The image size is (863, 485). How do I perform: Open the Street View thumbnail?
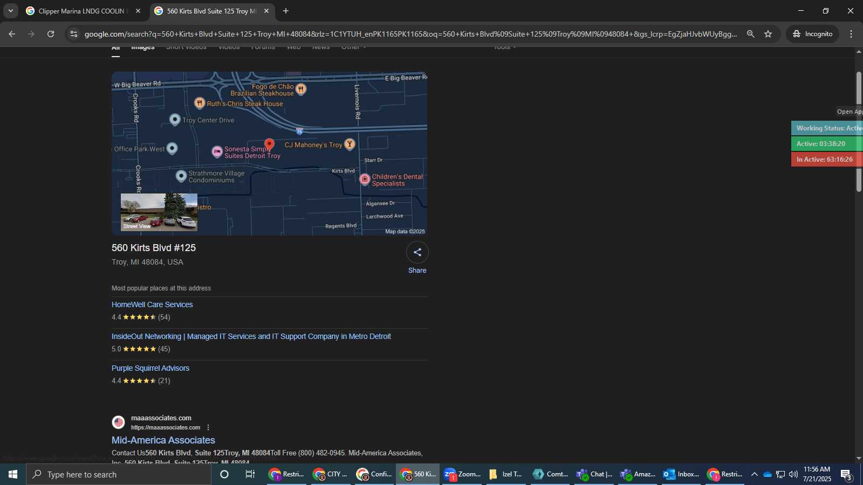coord(159,212)
